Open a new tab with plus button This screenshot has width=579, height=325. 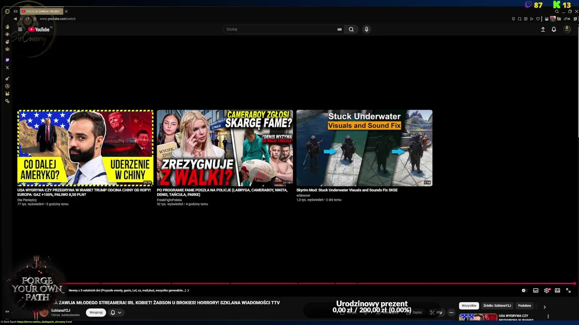tap(66, 11)
